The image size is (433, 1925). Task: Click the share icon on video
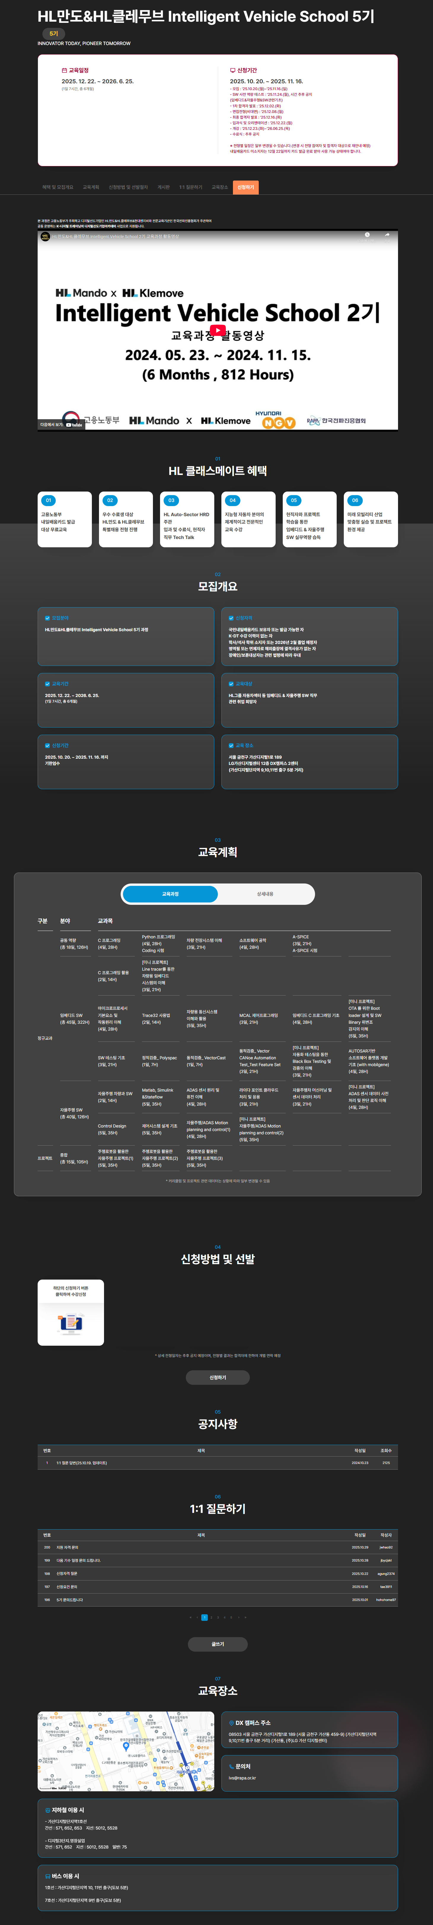point(387,236)
